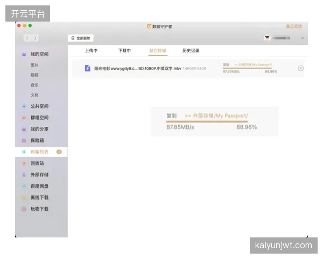Click the 数据守护者 title icon

[149, 26]
